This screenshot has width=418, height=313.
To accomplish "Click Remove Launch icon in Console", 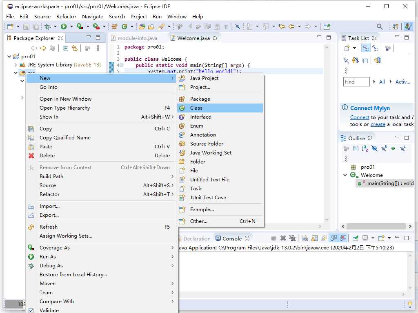I will tap(283, 238).
